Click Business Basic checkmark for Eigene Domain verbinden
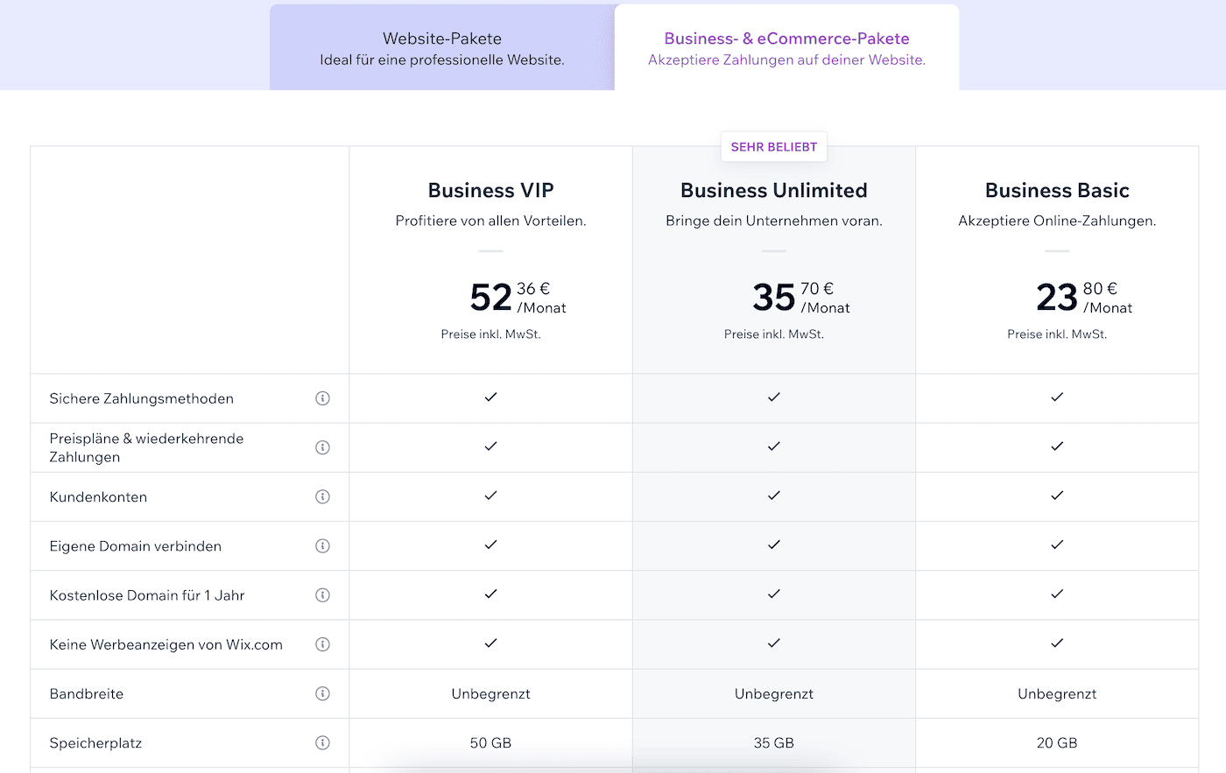The image size is (1226, 773). click(1057, 545)
